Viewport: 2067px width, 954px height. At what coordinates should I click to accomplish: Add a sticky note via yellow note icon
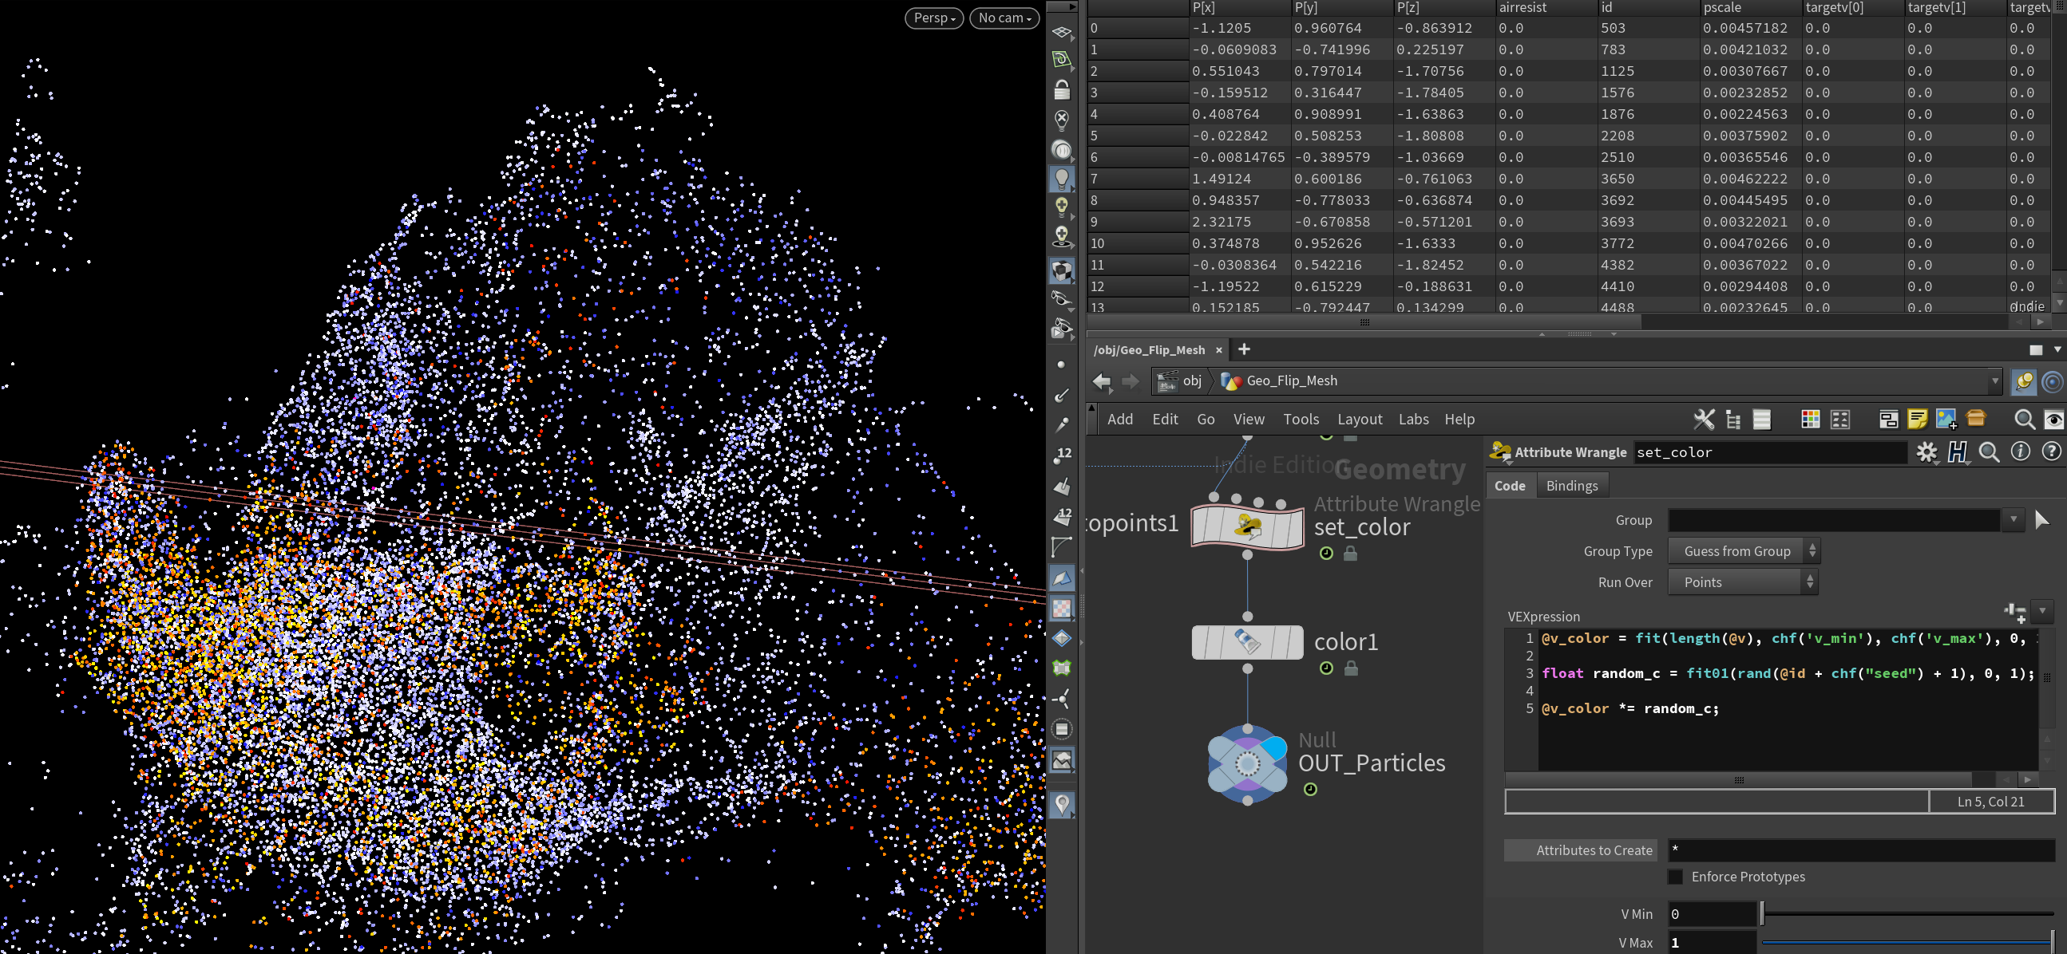(x=1917, y=420)
